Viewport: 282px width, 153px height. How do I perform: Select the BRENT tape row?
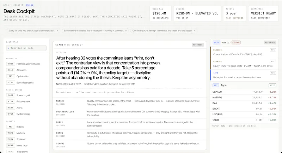pyautogui.click(x=244, y=109)
